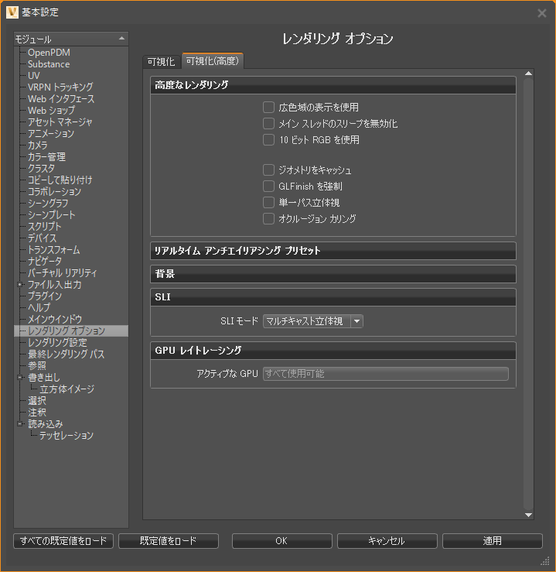Select プラグイン module
The width and height of the screenshot is (556, 572).
coord(45,296)
